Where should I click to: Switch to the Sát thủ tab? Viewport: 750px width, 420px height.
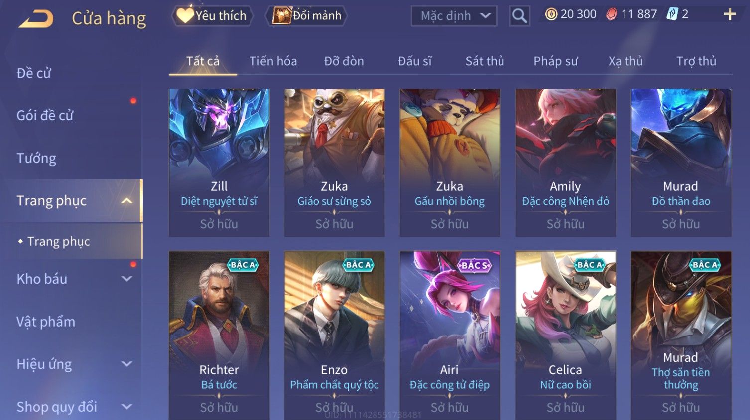pos(485,61)
